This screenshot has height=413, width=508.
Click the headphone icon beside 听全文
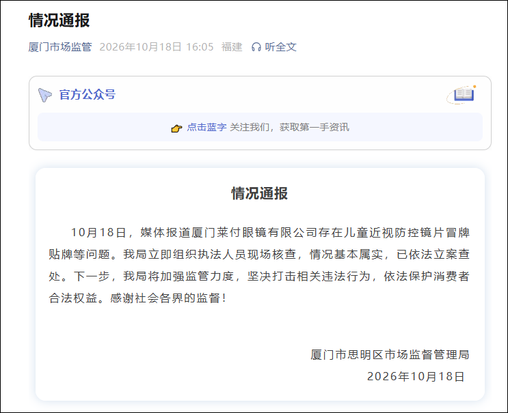(x=256, y=47)
